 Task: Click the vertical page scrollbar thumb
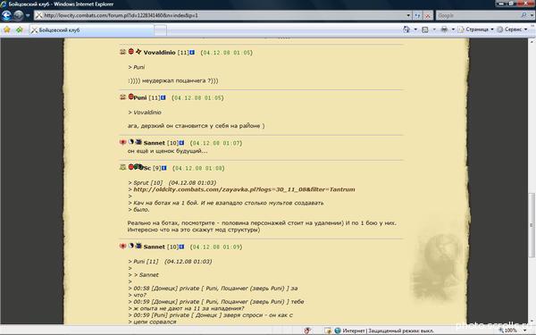click(532, 225)
